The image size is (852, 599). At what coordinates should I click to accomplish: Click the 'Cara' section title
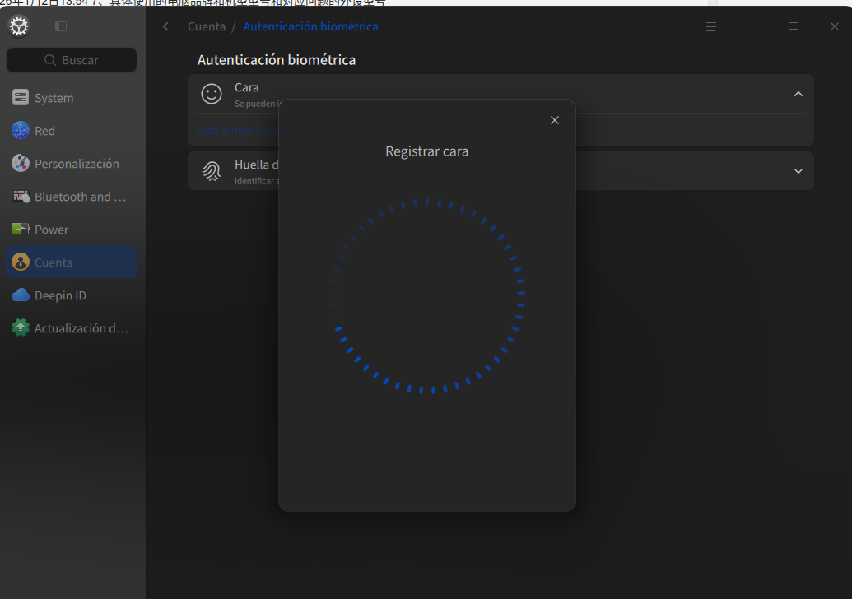[247, 87]
